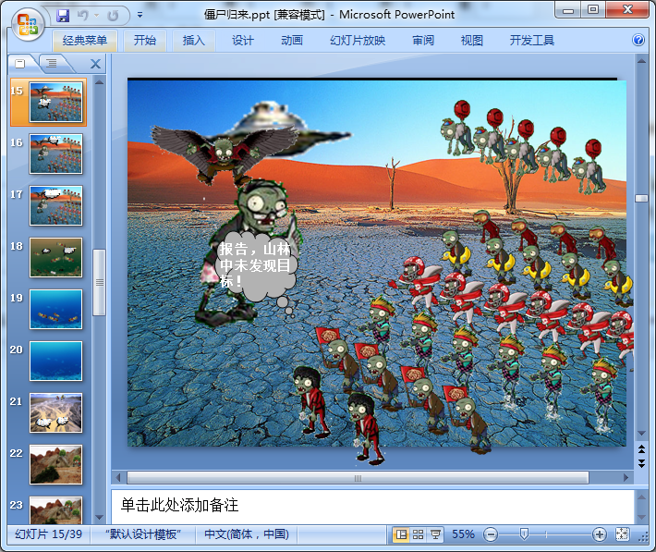Select slide 23 thumbnail
Viewport: 656px width, 552px height.
(x=55, y=510)
